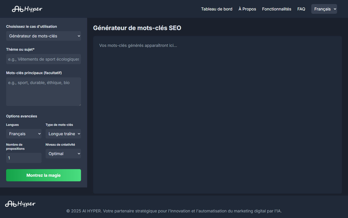Focus the Thème ou sujet input field
Screen dimensions: 348x218
(44, 59)
